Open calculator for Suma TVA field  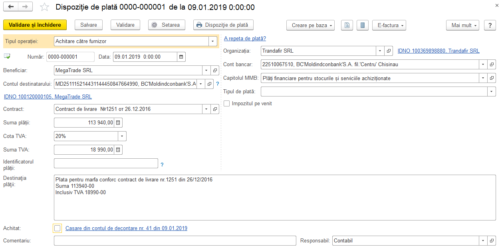pos(118,150)
